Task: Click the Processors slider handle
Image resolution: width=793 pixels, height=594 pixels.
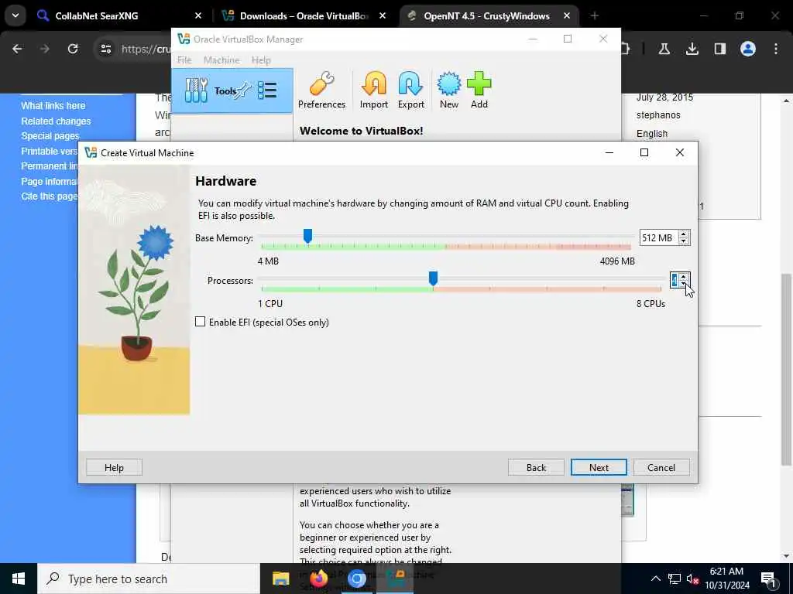Action: pyautogui.click(x=433, y=278)
